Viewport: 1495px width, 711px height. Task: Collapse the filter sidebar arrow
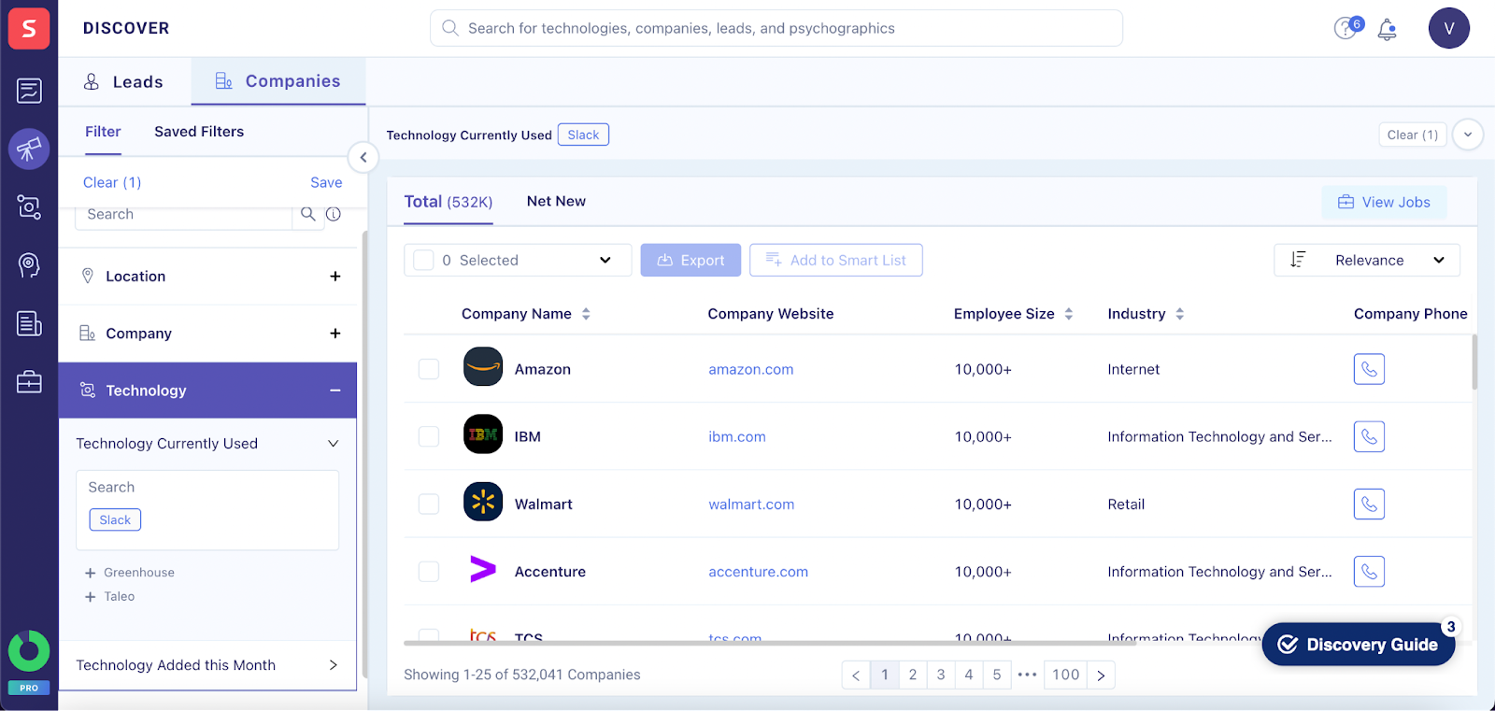tap(363, 157)
